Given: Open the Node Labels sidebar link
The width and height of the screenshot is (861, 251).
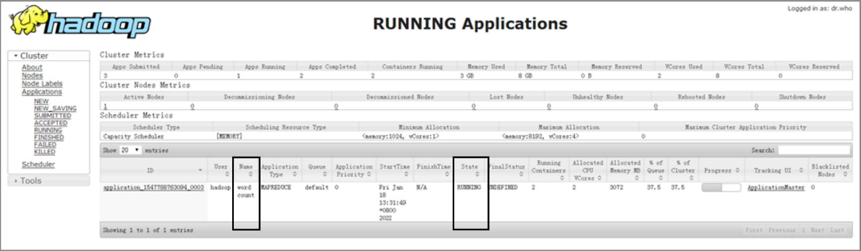Looking at the screenshot, I should 42,84.
